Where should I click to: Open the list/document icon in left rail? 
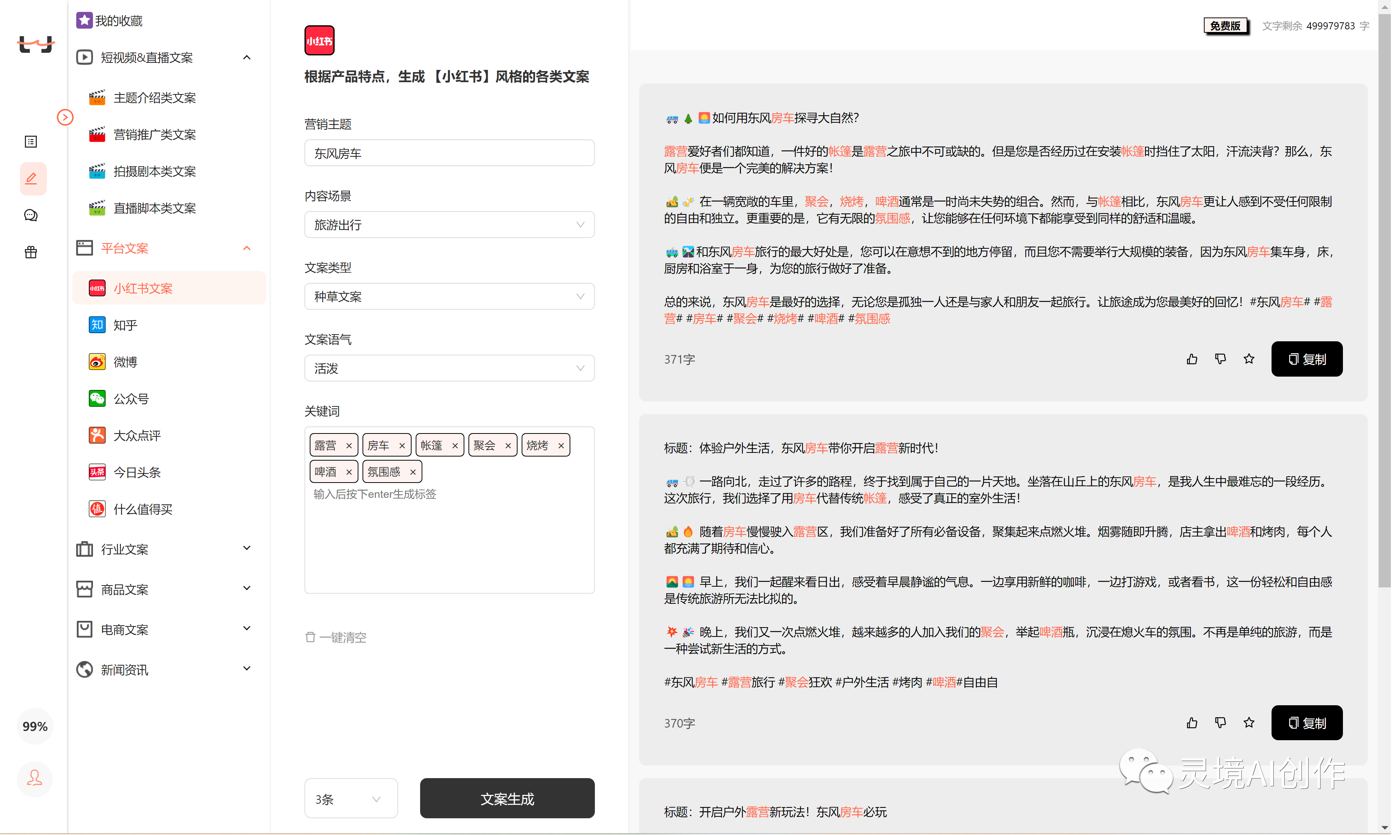[31, 141]
